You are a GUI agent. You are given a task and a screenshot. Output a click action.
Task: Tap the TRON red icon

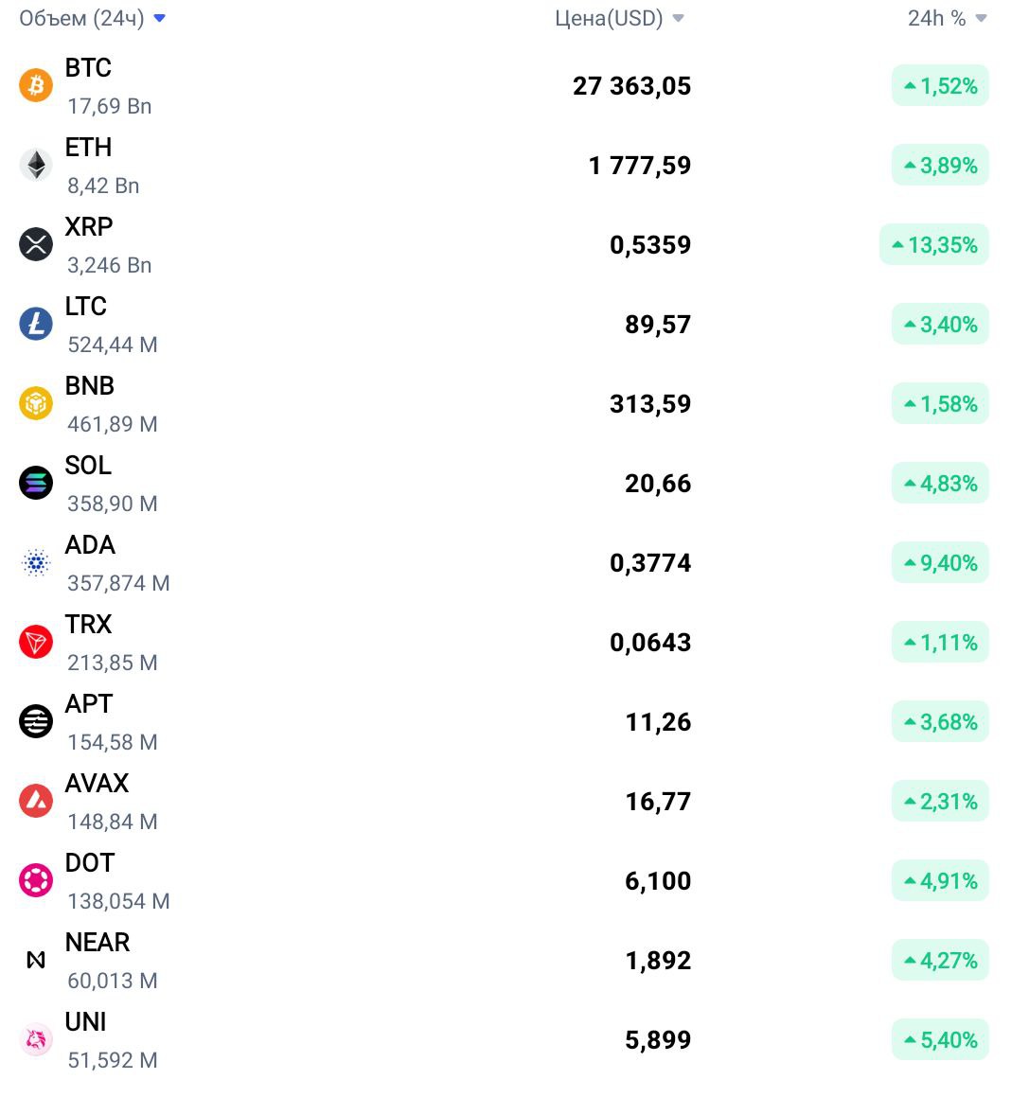[x=36, y=643]
